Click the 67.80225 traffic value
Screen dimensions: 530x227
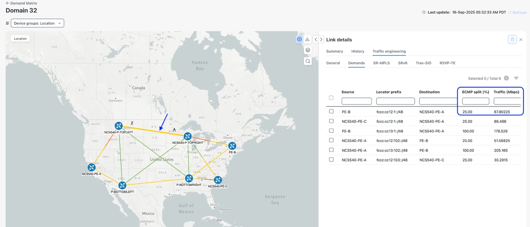[502, 112]
